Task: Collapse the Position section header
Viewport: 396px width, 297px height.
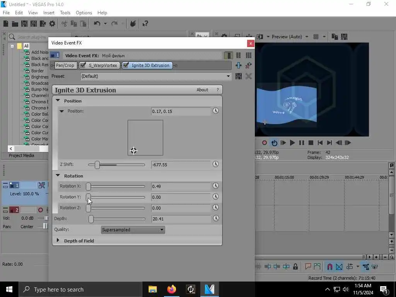Action: tap(58, 101)
